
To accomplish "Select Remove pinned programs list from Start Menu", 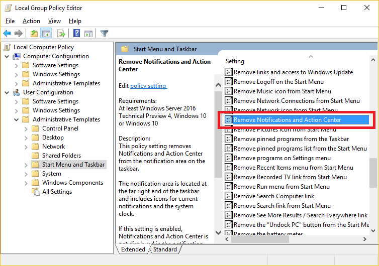I will (300, 149).
